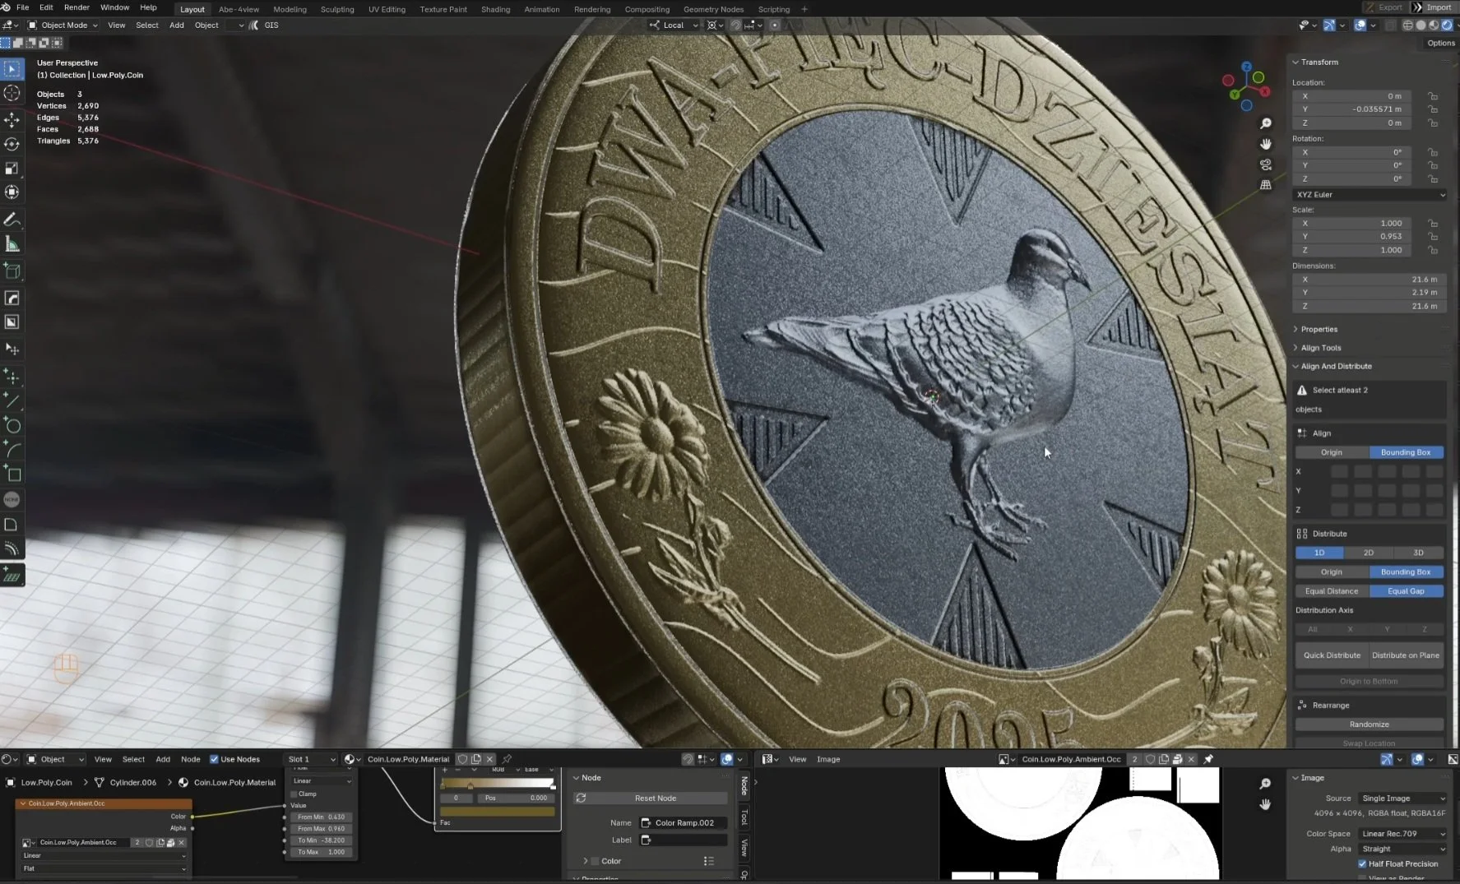Image resolution: width=1460 pixels, height=884 pixels.
Task: Switch to the Geometry Nodes workspace tab
Action: 713,9
